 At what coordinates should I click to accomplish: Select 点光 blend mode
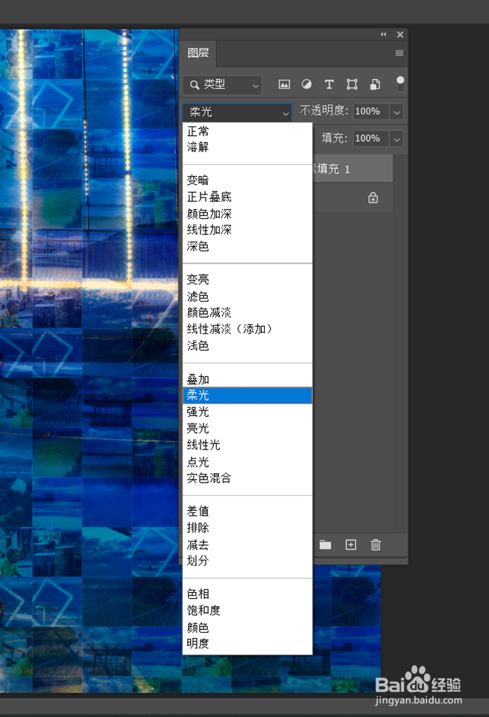click(248, 462)
